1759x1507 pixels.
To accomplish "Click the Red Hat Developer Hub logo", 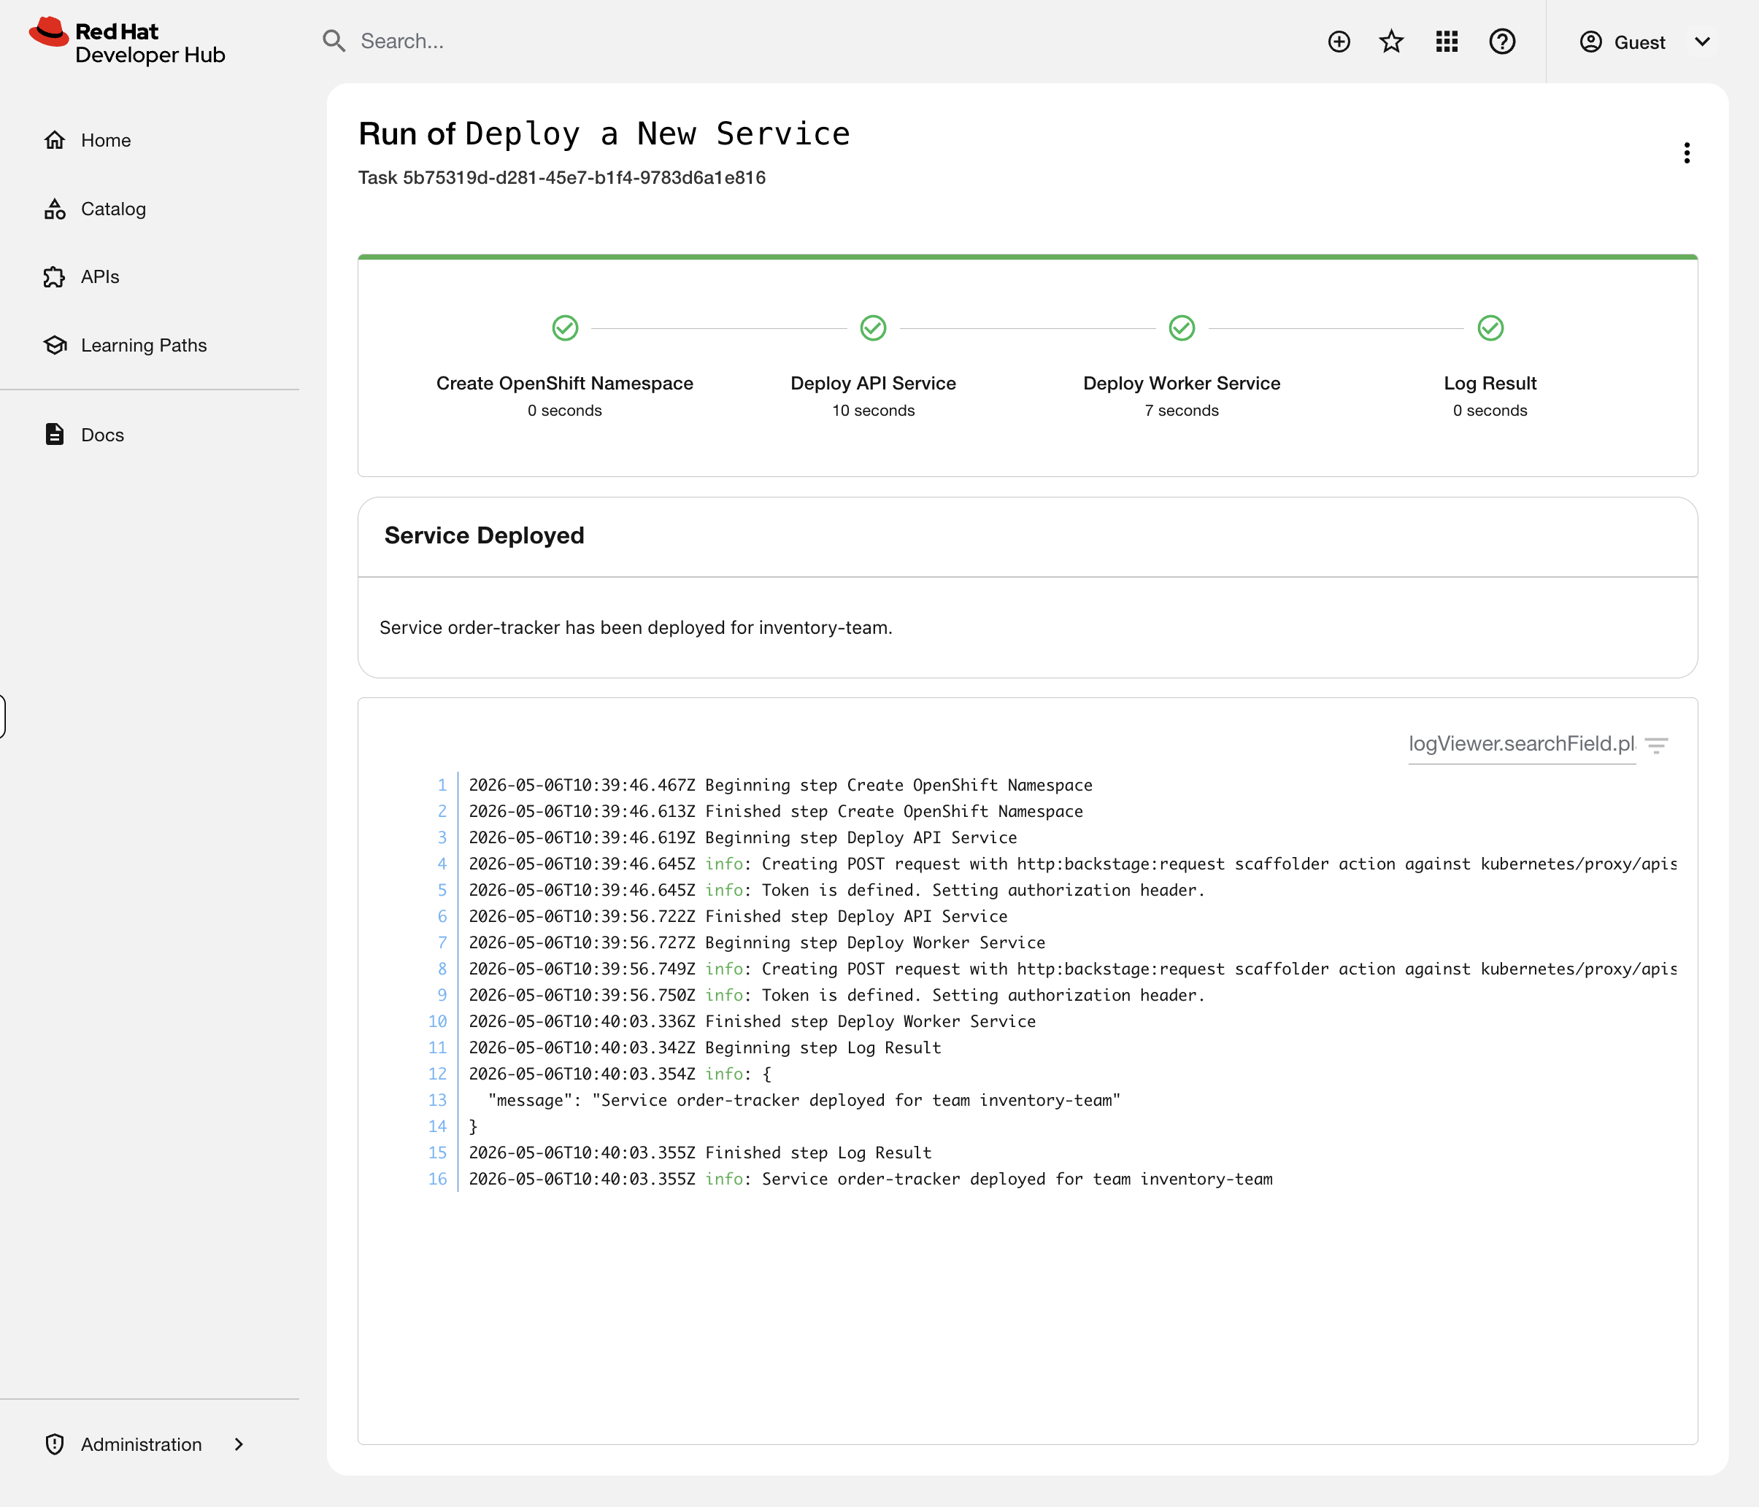I will point(127,42).
